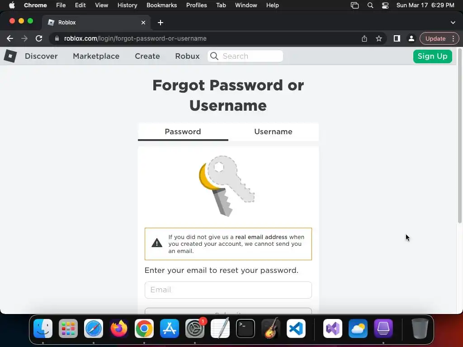The image size is (463, 347).
Task: Switch to the Username tab
Action: [274, 131]
